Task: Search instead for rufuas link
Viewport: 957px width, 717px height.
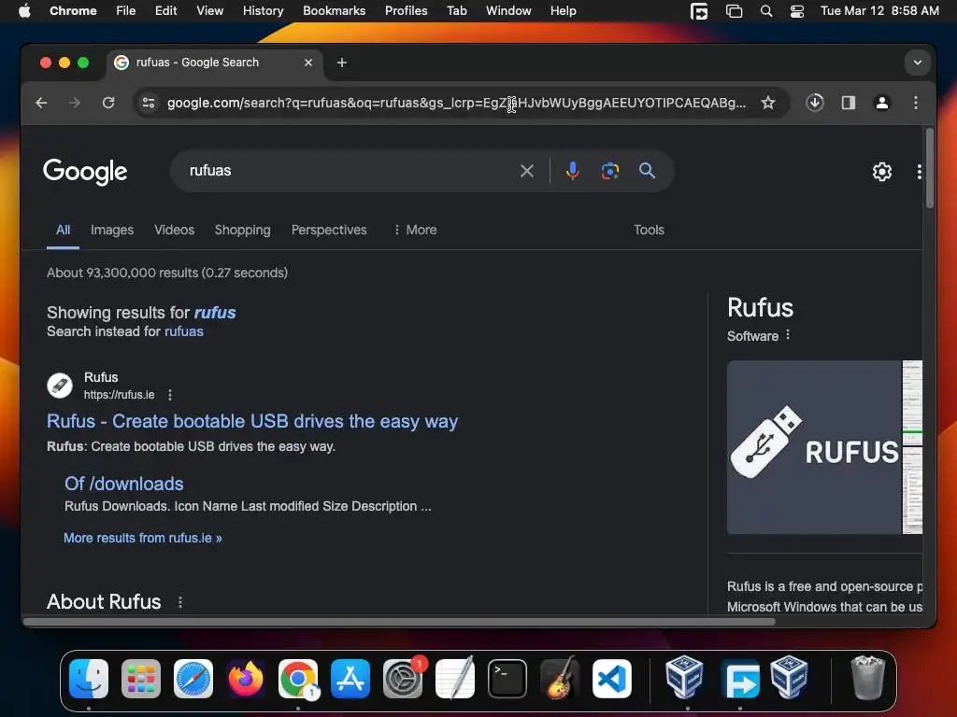Action: pos(184,331)
